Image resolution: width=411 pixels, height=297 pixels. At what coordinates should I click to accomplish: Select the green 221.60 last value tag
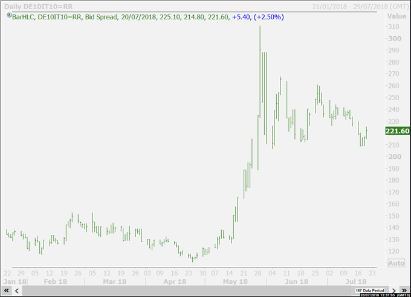pyautogui.click(x=397, y=130)
